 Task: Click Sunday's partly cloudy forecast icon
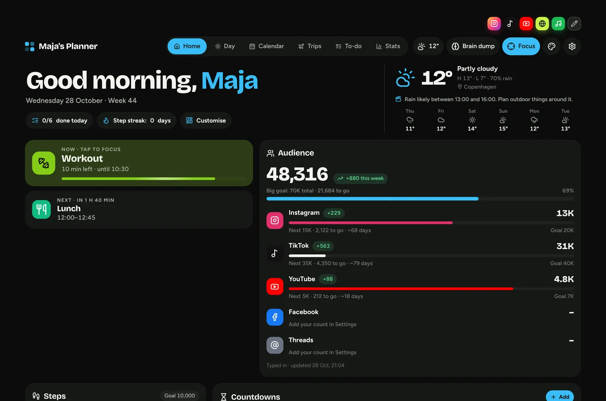click(x=503, y=120)
